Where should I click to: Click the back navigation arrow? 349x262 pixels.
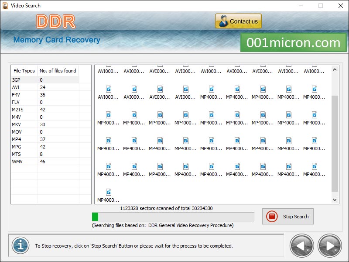[301, 246]
